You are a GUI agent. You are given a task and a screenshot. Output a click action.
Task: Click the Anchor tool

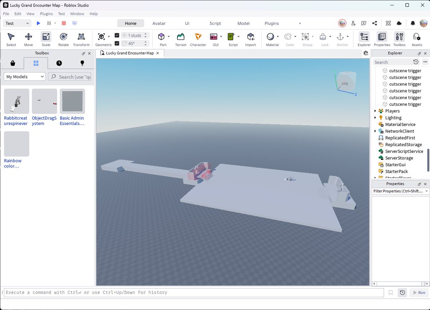tap(340, 37)
